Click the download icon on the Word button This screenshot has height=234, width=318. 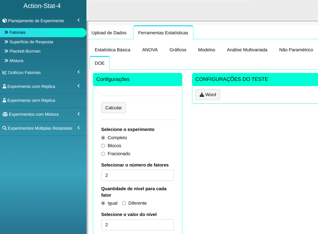pyautogui.click(x=202, y=95)
